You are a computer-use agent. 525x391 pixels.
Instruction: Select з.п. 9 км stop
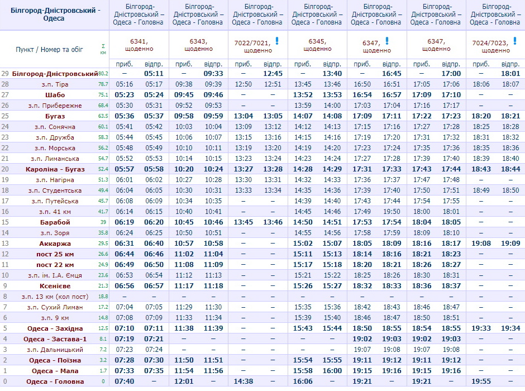[x=55, y=318]
